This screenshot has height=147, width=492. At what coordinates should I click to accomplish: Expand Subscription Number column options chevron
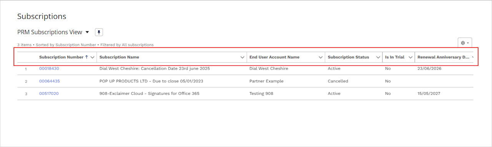click(x=92, y=57)
